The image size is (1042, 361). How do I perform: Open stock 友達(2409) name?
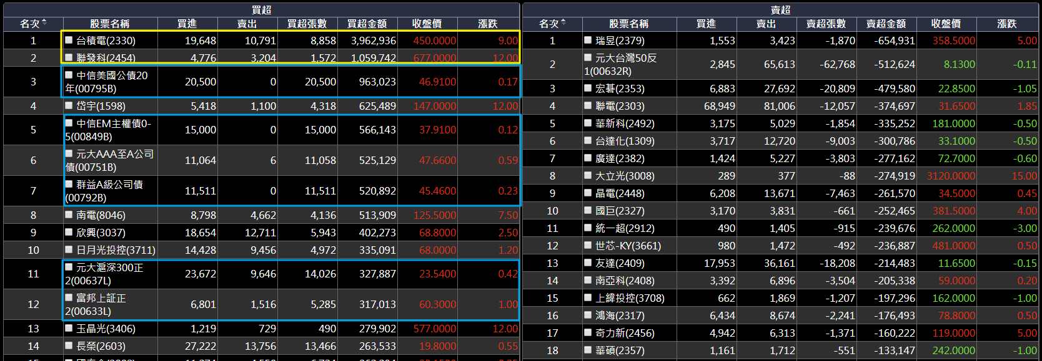click(620, 263)
